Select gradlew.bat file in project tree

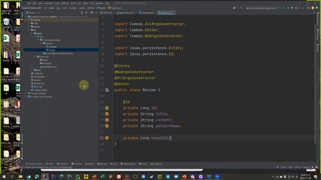(x=38, y=83)
